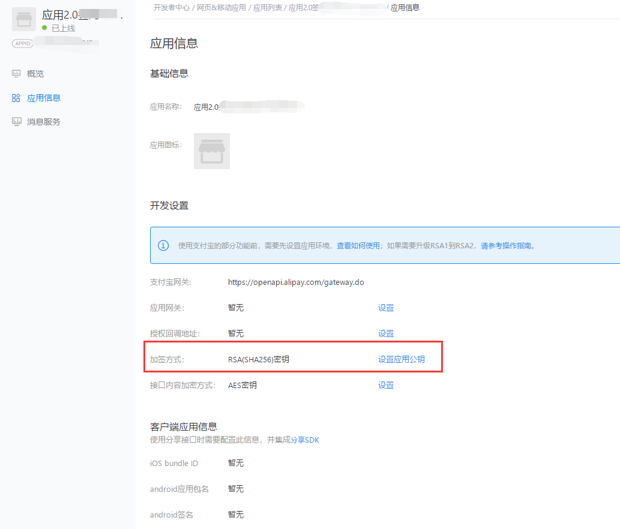
Task: Click the storefront app icon in sidebar header
Action: [x=24, y=19]
